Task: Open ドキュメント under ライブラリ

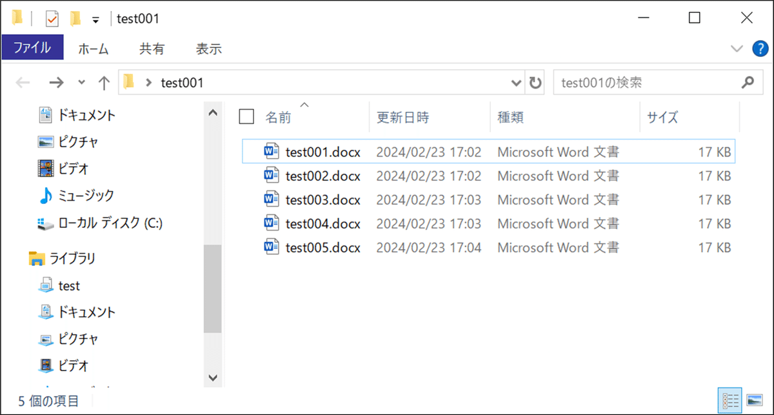Action: point(86,312)
